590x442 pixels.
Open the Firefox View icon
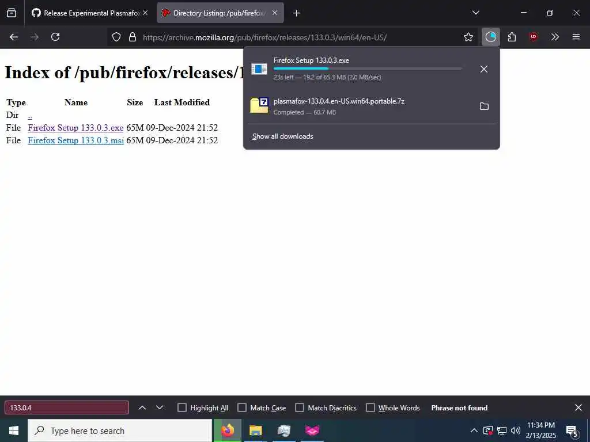tap(12, 13)
